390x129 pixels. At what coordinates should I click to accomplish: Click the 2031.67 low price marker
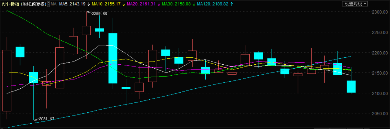[46, 119]
